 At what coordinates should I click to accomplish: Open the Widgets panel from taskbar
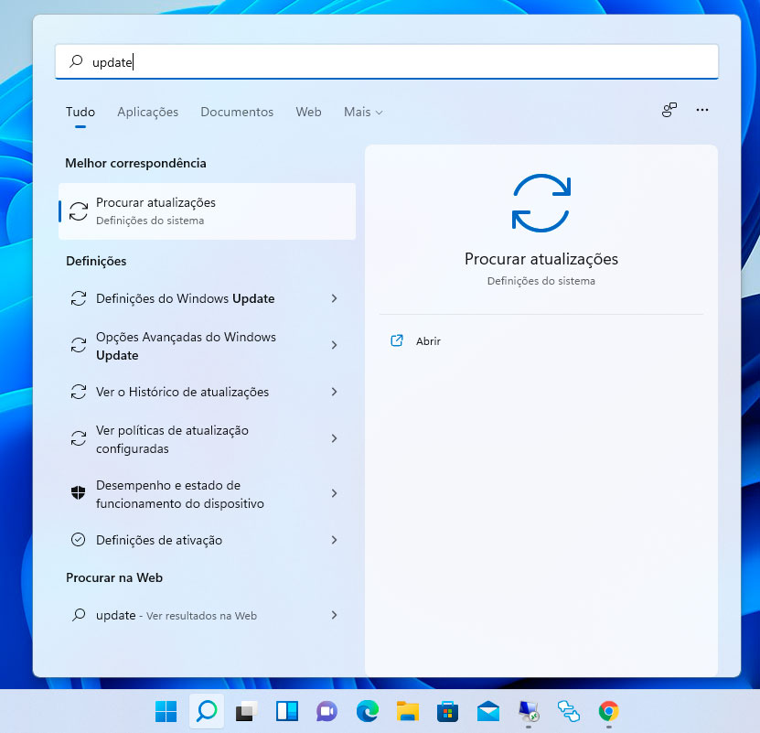286,711
